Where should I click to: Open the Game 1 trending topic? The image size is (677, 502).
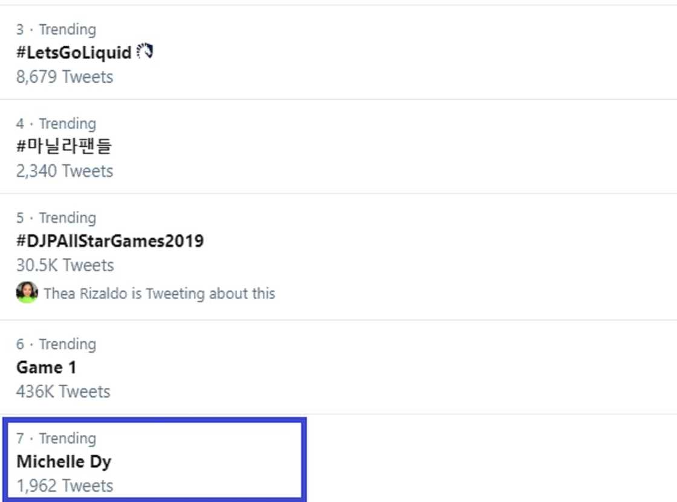click(x=47, y=367)
